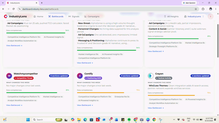Open All Insights
This screenshot has height=123, width=219.
point(171,16)
